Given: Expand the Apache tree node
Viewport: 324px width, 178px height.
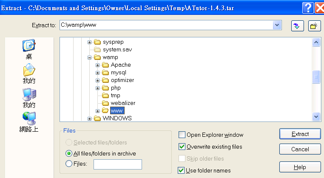Looking at the screenshot, I should (x=97, y=65).
